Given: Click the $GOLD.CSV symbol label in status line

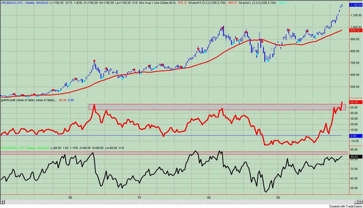Looking at the screenshot, I should tap(11, 3).
